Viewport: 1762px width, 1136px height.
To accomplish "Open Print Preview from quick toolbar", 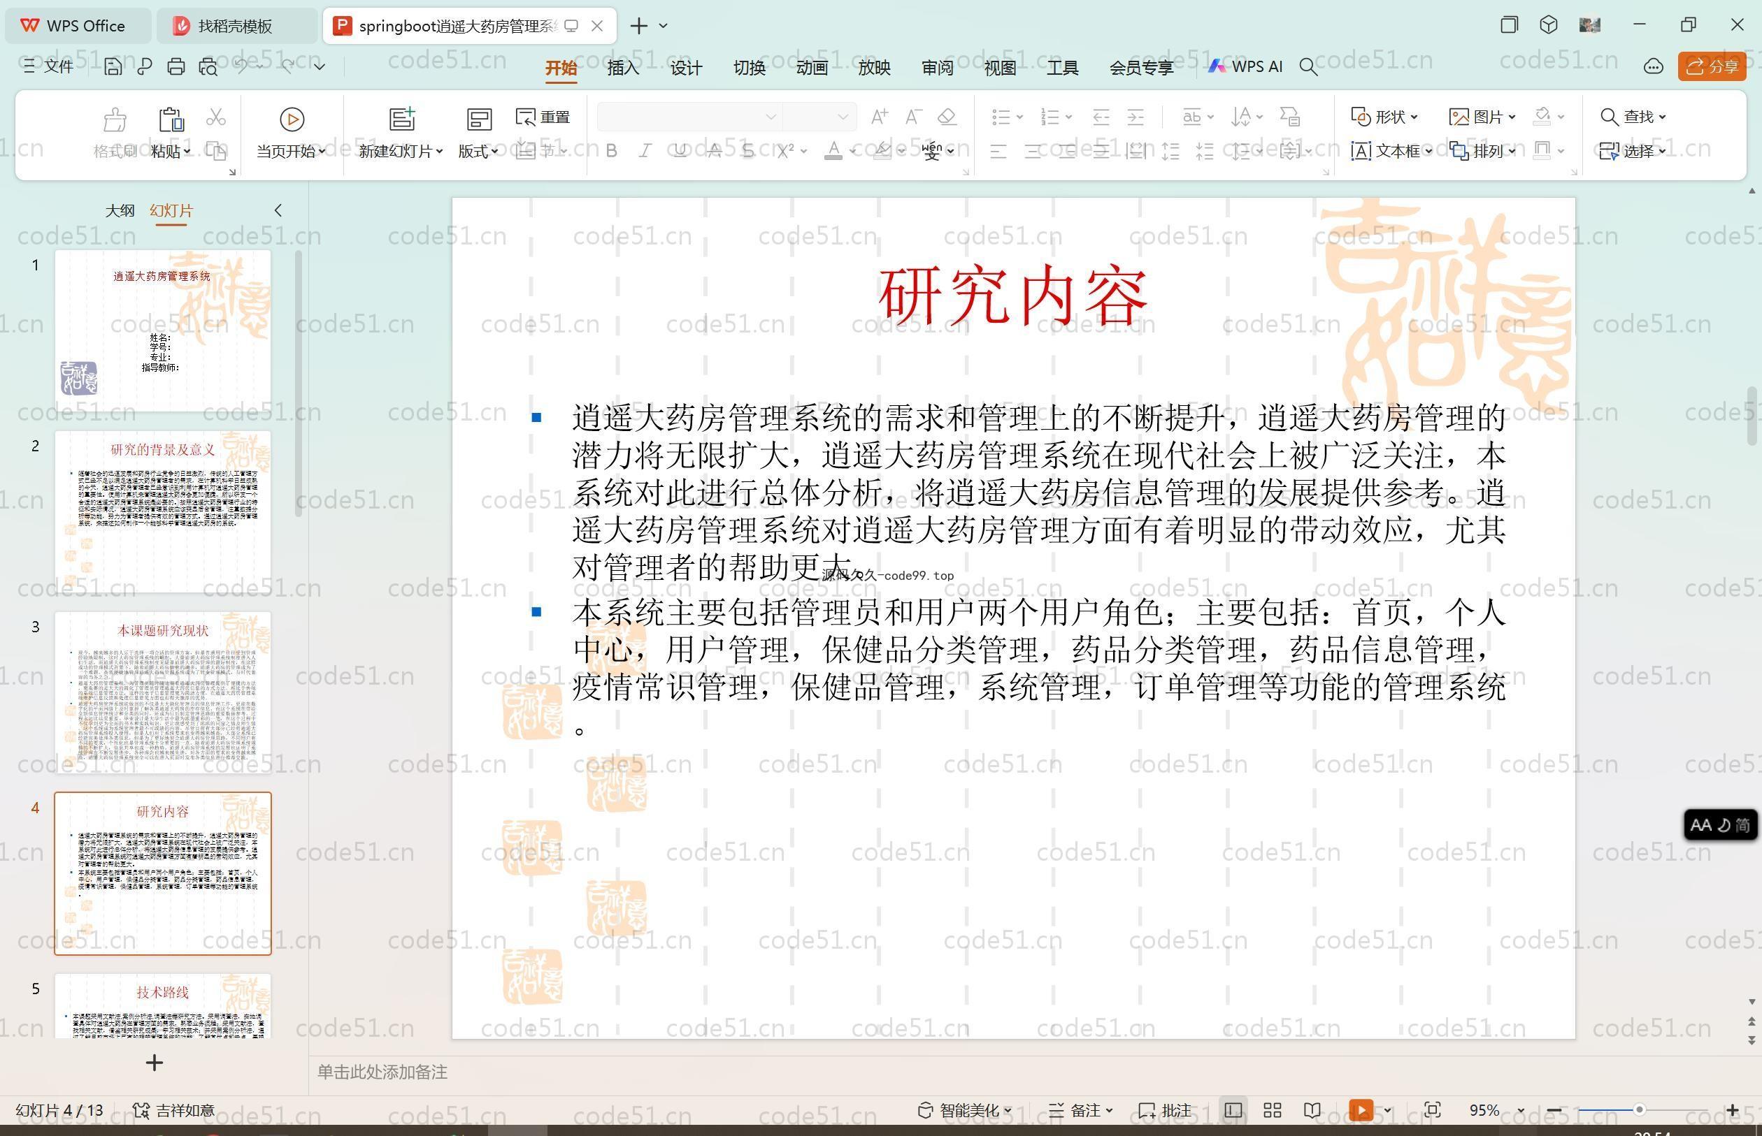I will (x=208, y=67).
